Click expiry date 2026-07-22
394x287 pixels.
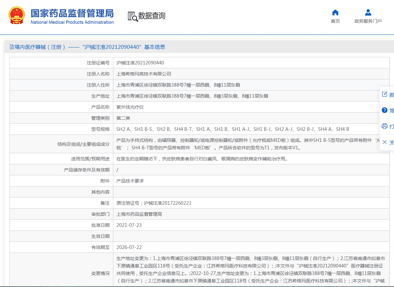tap(129, 247)
